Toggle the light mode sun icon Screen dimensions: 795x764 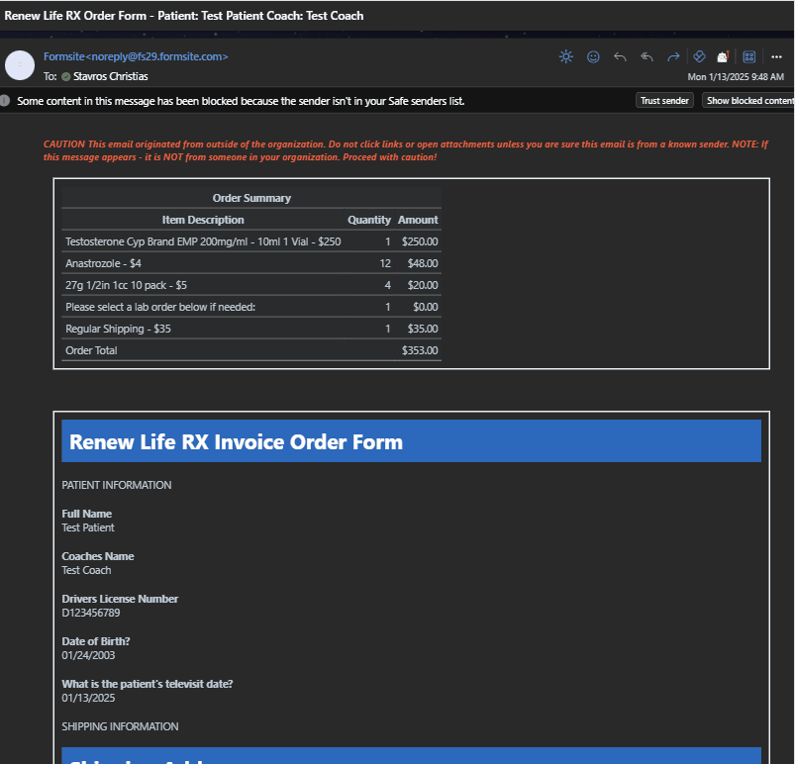tap(566, 56)
